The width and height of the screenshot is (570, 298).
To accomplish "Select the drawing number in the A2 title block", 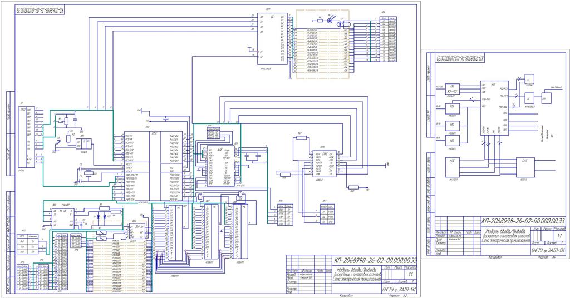I will point(375,260).
